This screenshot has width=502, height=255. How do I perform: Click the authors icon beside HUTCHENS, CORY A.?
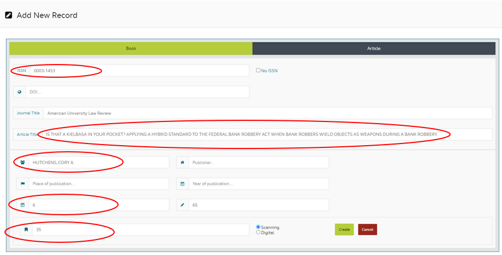(23, 163)
